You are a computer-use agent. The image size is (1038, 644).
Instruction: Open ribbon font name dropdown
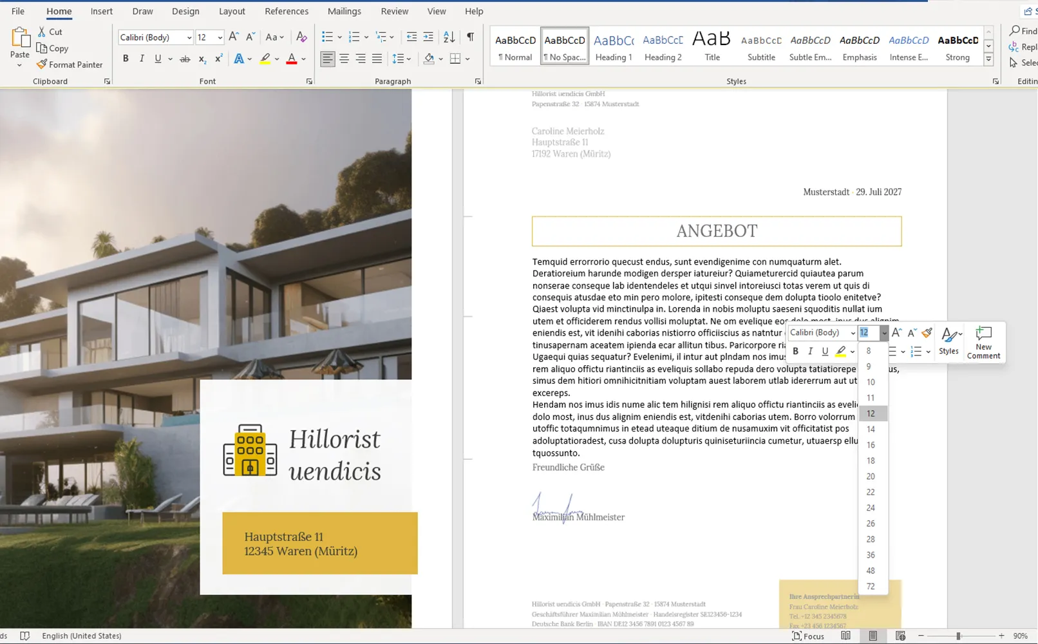(189, 37)
